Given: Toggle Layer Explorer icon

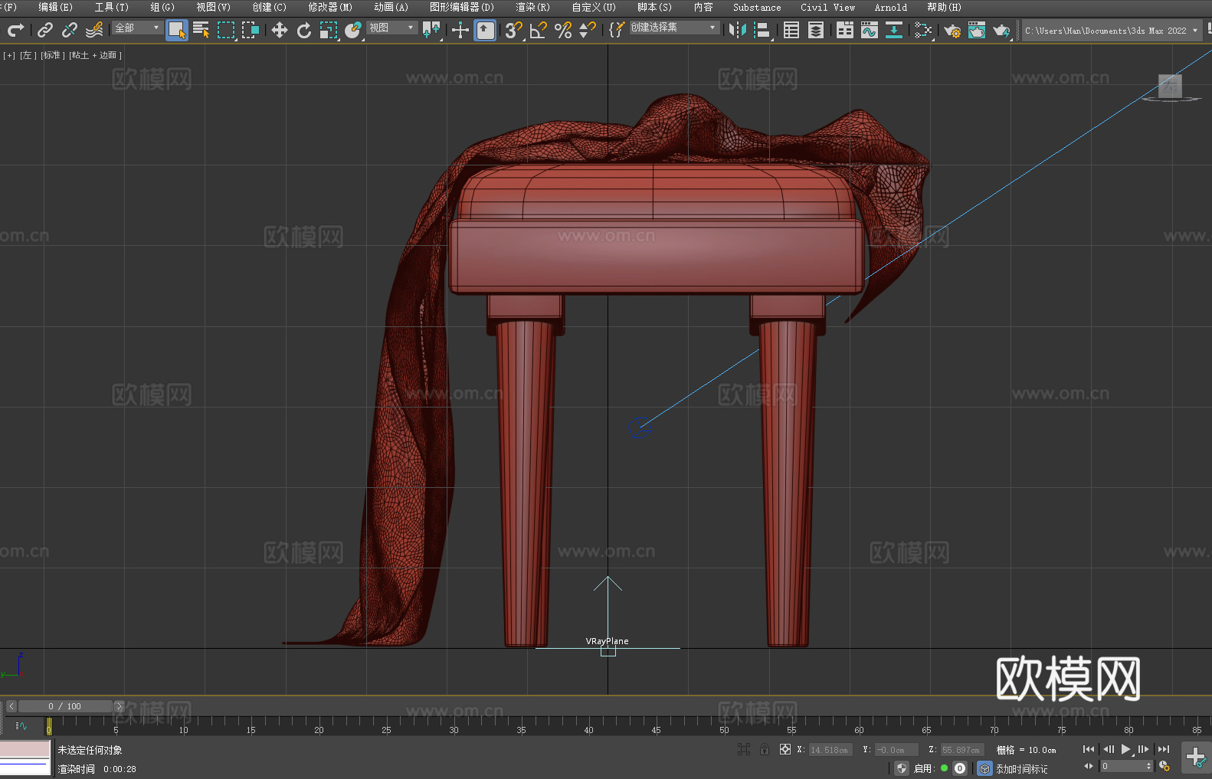Looking at the screenshot, I should point(816,30).
